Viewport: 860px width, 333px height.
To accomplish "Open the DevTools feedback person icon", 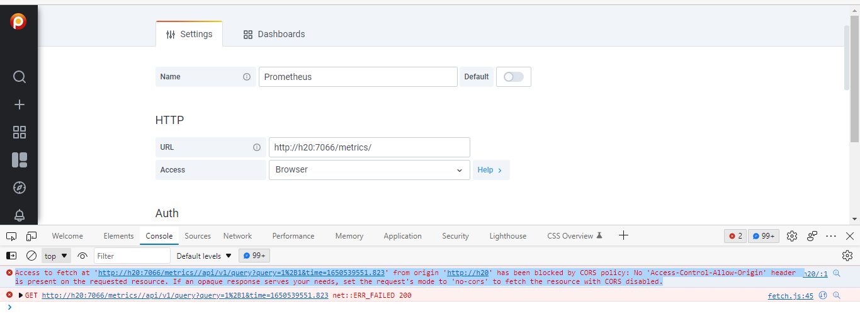I will 812,236.
